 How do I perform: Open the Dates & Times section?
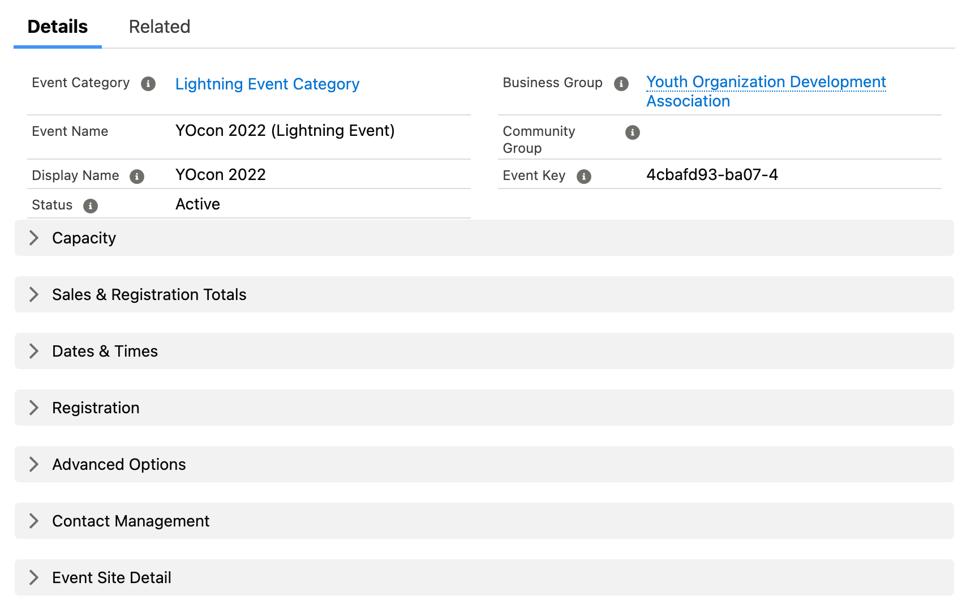point(34,351)
